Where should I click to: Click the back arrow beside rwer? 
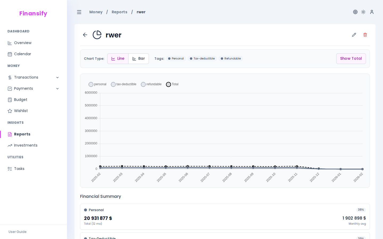[x=85, y=35]
